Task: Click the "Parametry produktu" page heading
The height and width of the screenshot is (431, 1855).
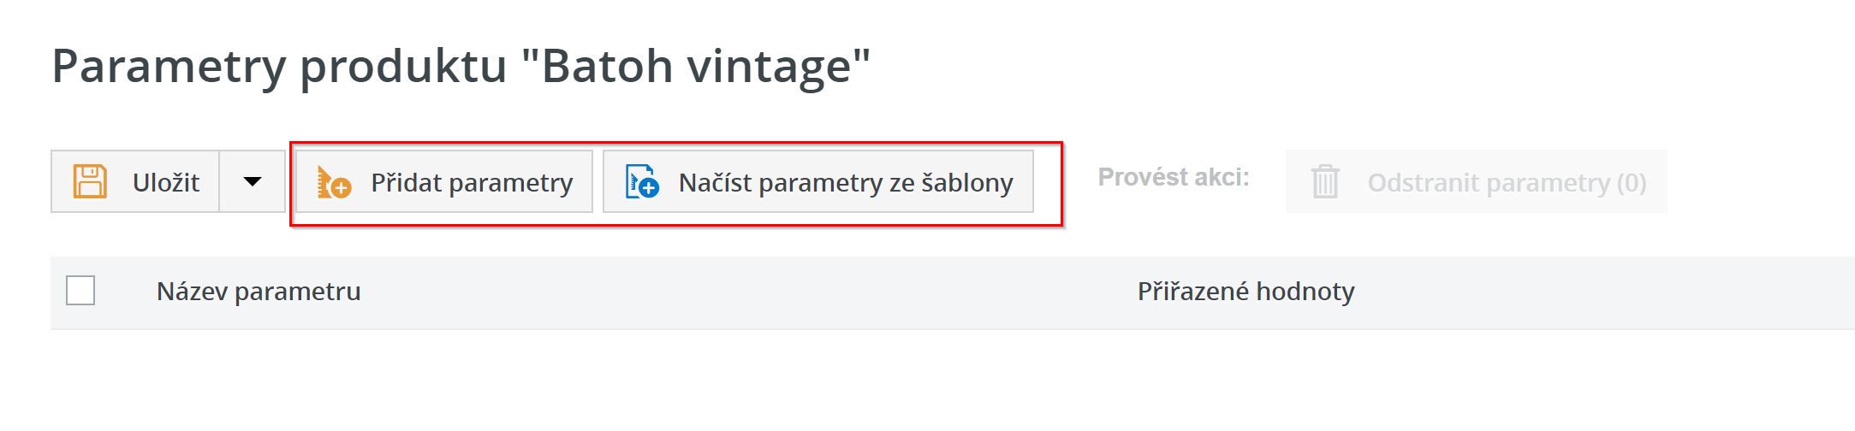Action: coord(279,66)
